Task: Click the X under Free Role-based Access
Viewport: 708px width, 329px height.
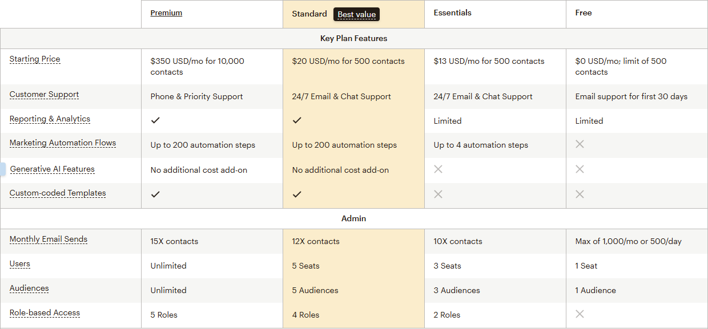Action: tap(580, 314)
